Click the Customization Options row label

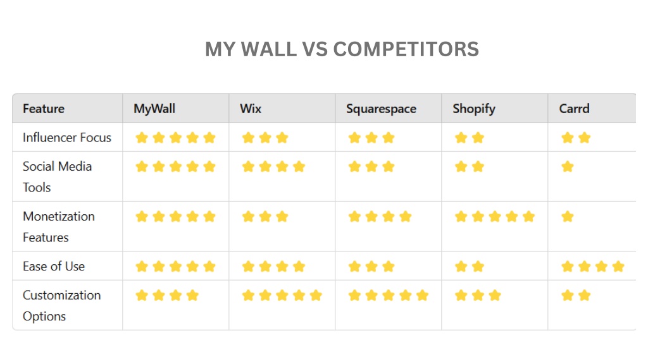[x=61, y=305]
